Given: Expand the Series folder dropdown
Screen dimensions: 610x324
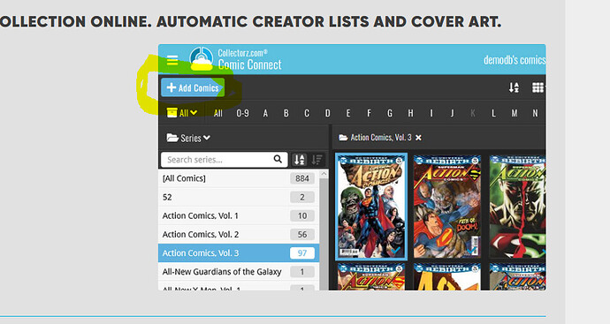Looking at the screenshot, I should tap(188, 138).
